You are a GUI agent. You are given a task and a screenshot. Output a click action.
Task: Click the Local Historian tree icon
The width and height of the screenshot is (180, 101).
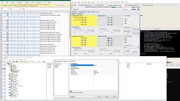(x=10, y=90)
